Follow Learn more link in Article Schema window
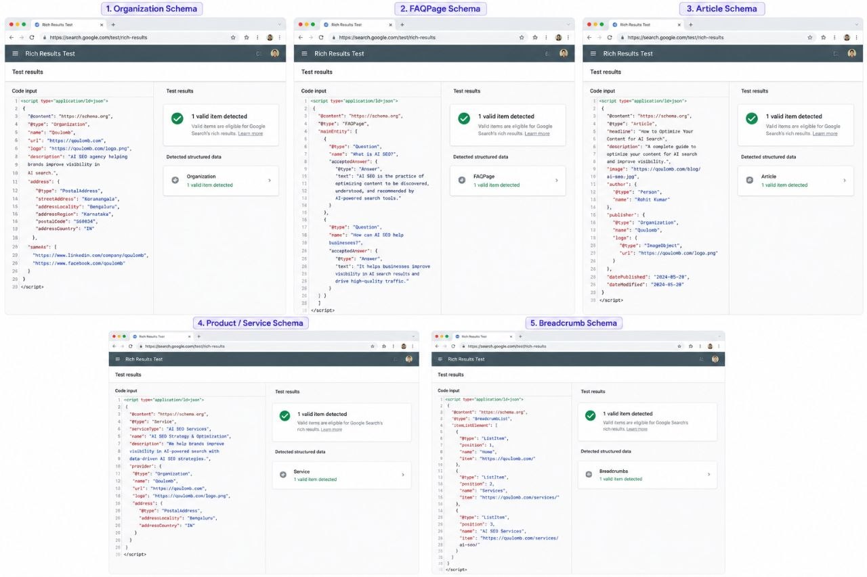Screen dimensions: 867x577 pyautogui.click(x=825, y=133)
